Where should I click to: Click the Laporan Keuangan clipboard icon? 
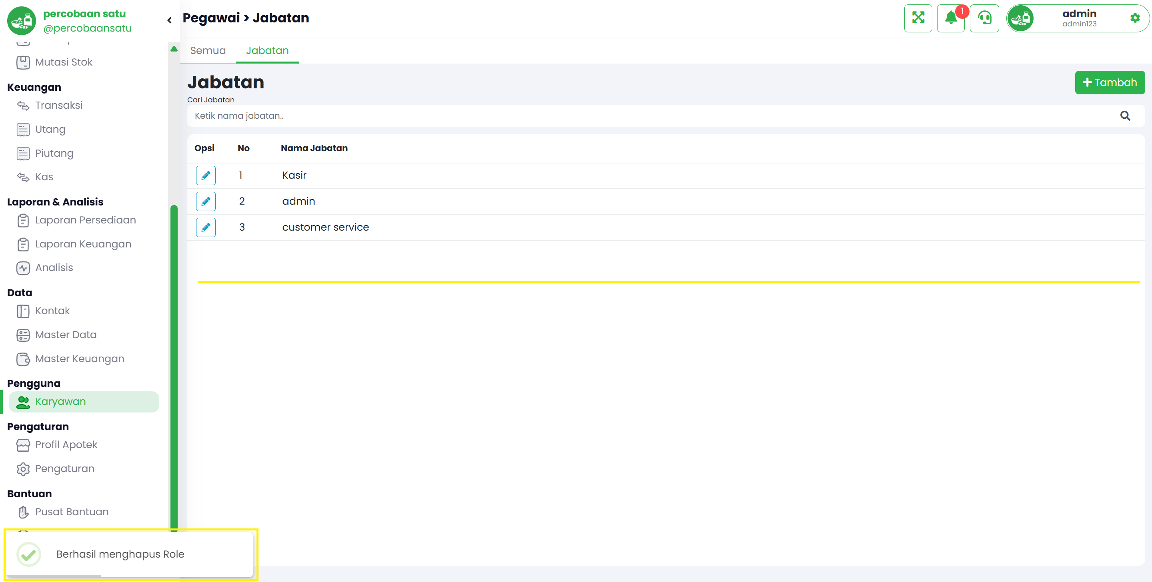23,245
